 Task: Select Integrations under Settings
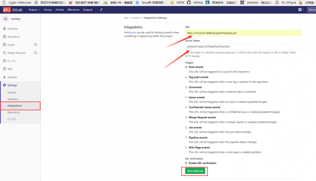(x=15, y=106)
